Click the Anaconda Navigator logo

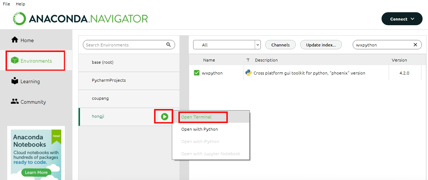(x=80, y=19)
